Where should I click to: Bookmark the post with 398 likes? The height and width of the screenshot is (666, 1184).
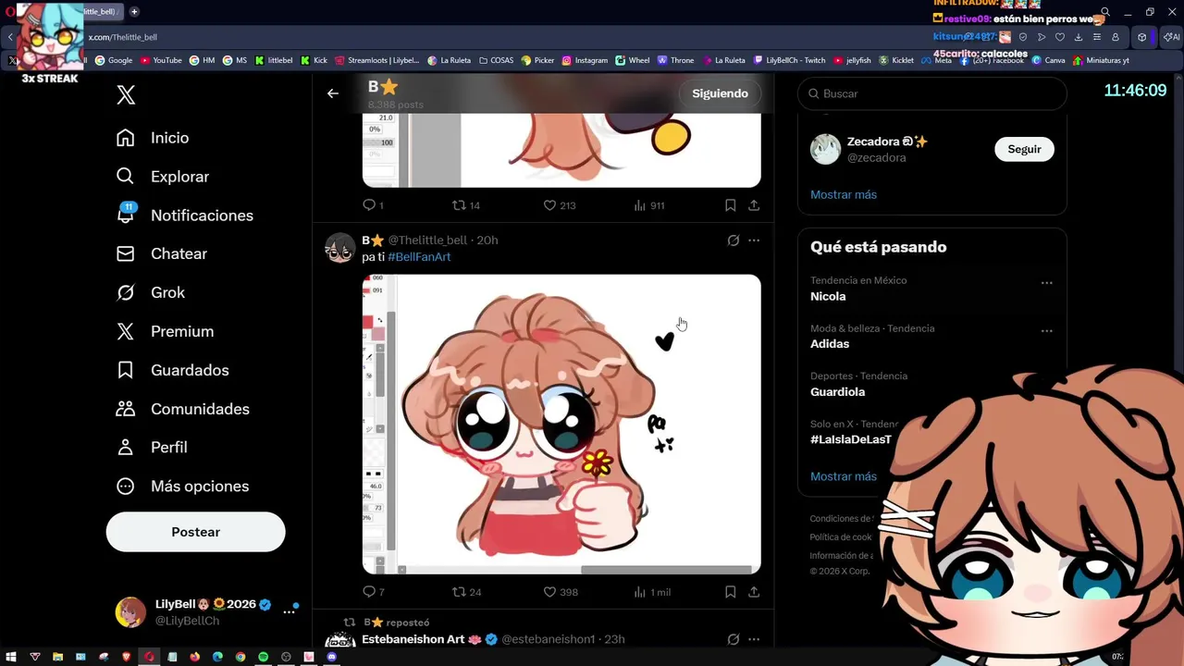[x=730, y=592]
